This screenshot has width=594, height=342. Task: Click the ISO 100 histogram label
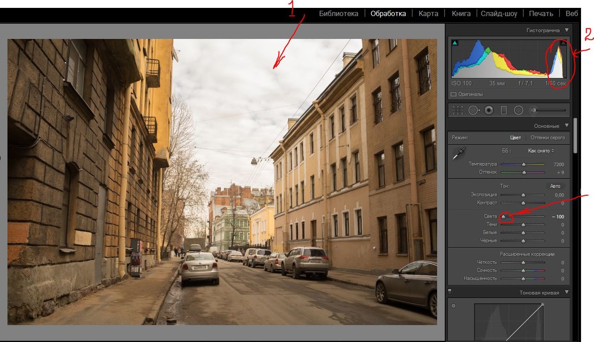(x=461, y=84)
